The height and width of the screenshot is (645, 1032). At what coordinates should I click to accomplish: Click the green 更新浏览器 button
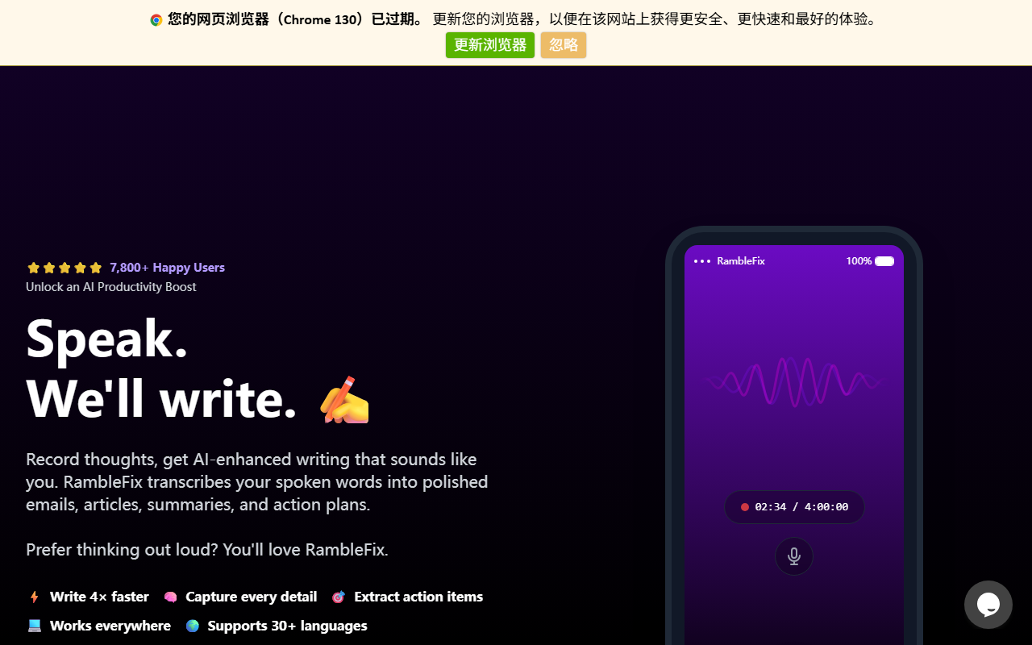point(489,45)
